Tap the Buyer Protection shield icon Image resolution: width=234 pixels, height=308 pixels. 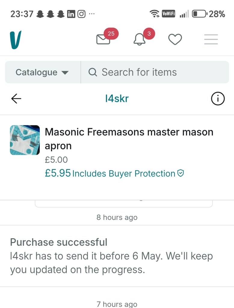180,173
